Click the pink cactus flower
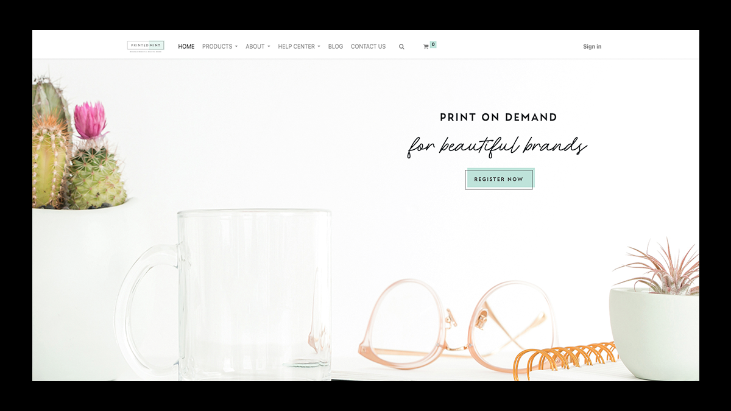 [90, 120]
